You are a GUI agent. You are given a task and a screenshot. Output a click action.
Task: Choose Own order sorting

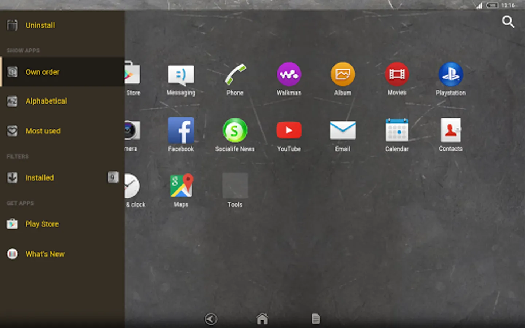click(62, 72)
